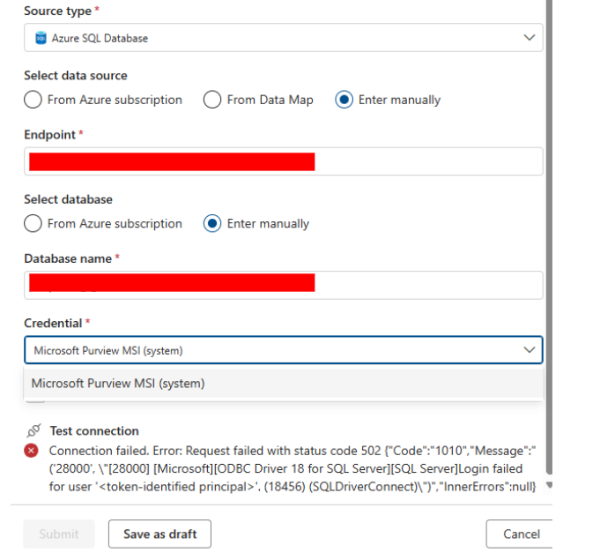Image resolution: width=615 pixels, height=553 pixels.
Task: Pick Microsoft Purview MSI (system) list option
Action: (x=283, y=383)
